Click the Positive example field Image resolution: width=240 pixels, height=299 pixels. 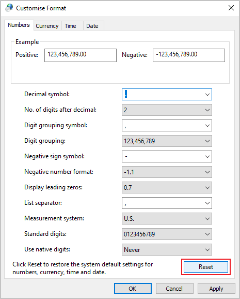(81, 55)
